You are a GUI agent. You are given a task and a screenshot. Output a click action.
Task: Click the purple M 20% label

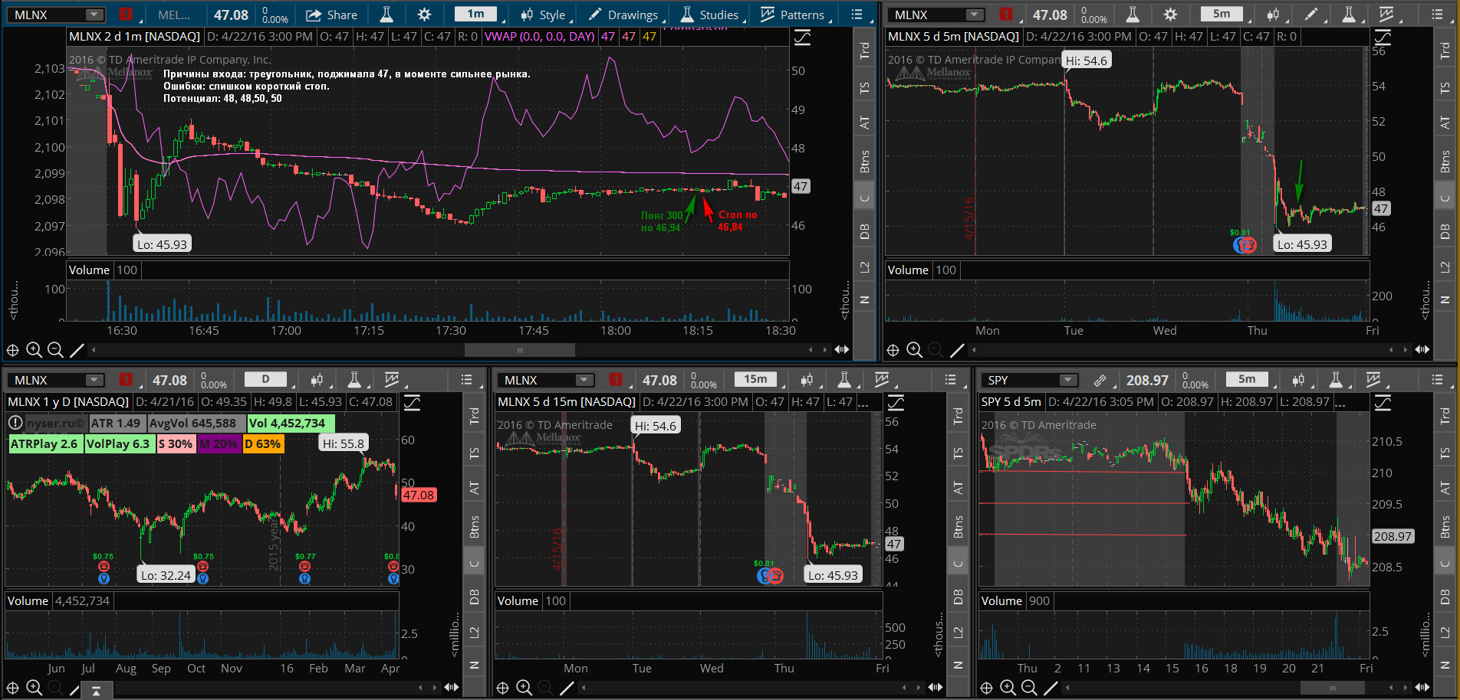coord(219,444)
